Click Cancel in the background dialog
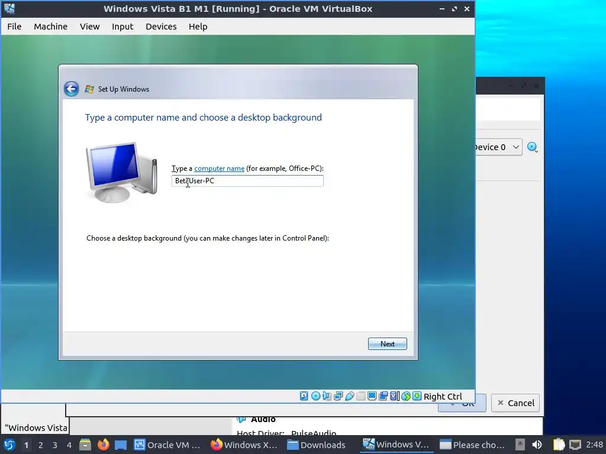606x454 pixels. [x=515, y=403]
